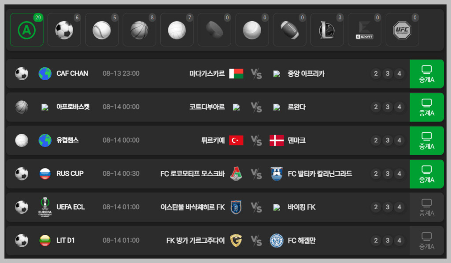
Task: Filter matches by soccer ball icon
Action: coord(64,30)
